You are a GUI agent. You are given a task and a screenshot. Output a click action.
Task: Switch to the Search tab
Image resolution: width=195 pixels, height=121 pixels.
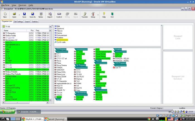coord(27,22)
